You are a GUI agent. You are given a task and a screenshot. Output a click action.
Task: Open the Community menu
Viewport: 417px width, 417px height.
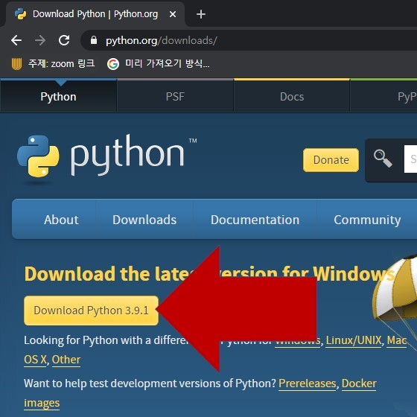coord(367,220)
